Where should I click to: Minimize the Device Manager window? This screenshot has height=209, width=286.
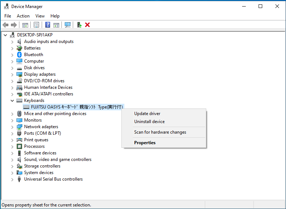point(244,6)
